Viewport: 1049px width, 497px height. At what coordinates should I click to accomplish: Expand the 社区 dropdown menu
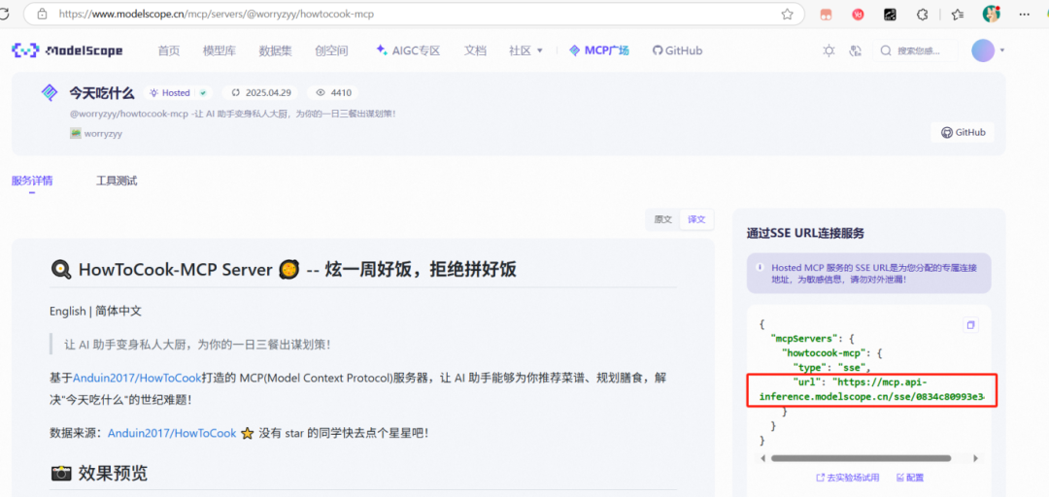[x=525, y=50]
